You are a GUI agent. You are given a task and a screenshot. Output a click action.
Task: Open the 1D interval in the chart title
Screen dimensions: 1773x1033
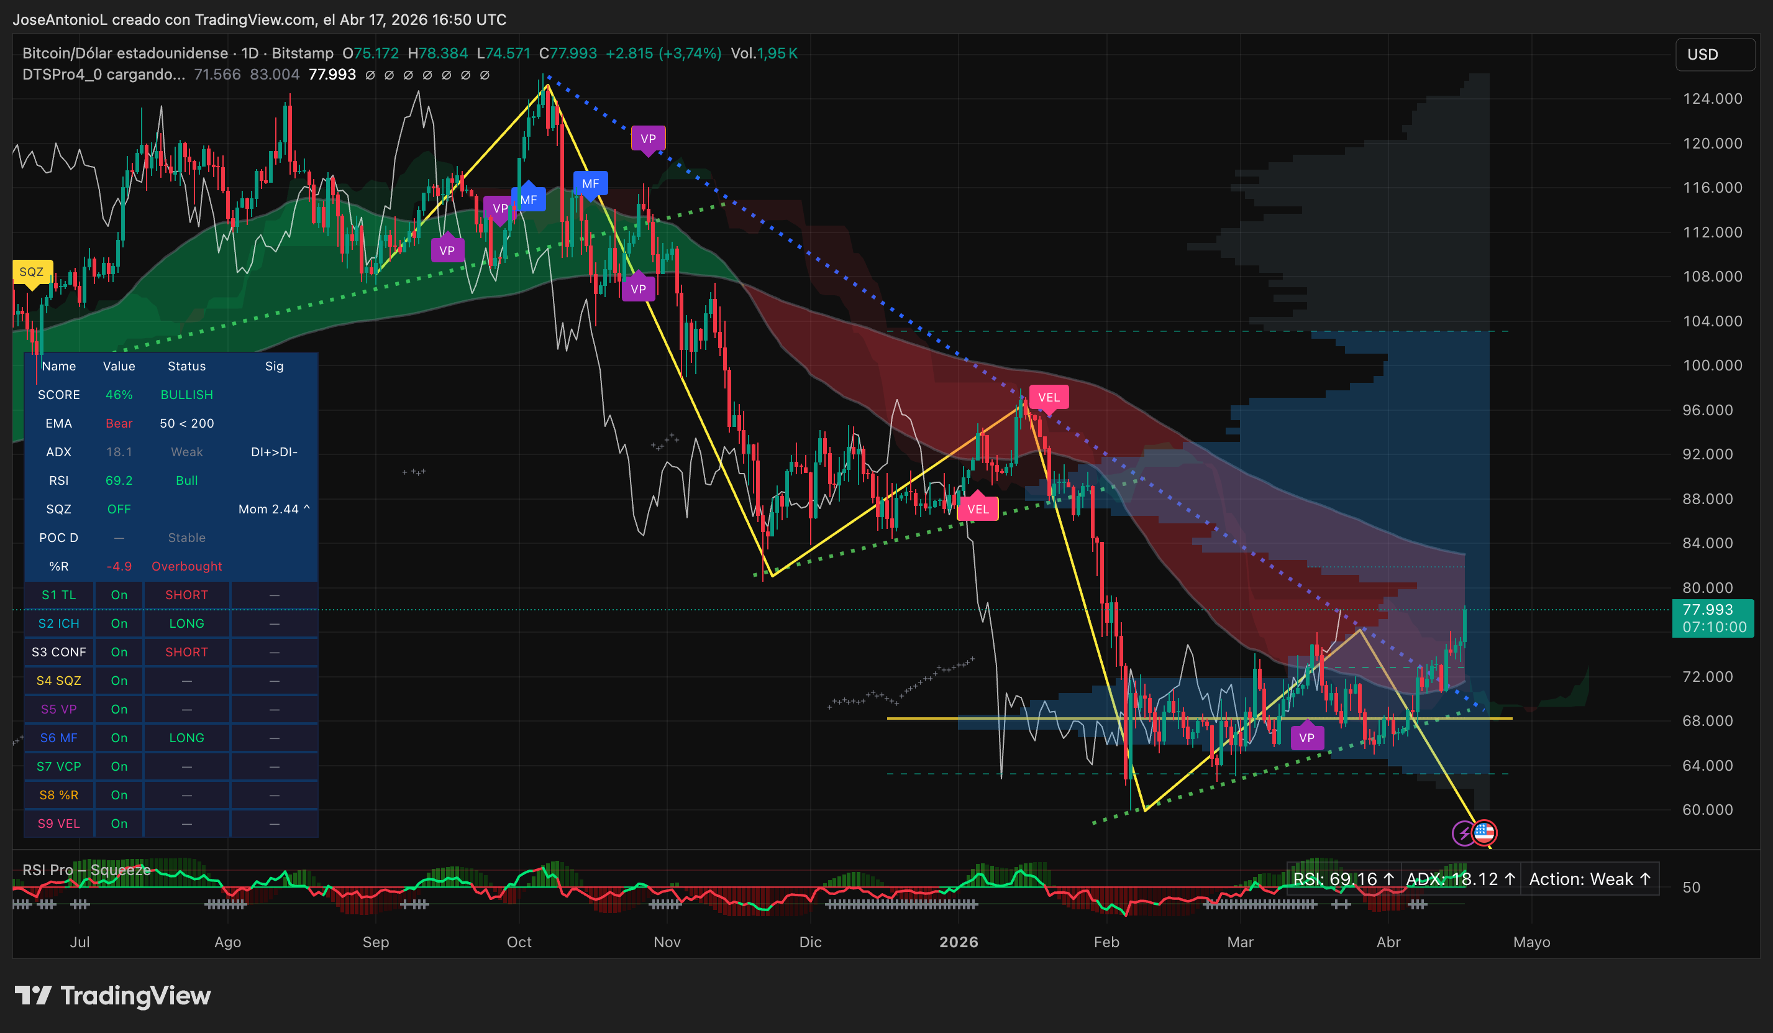tap(250, 53)
